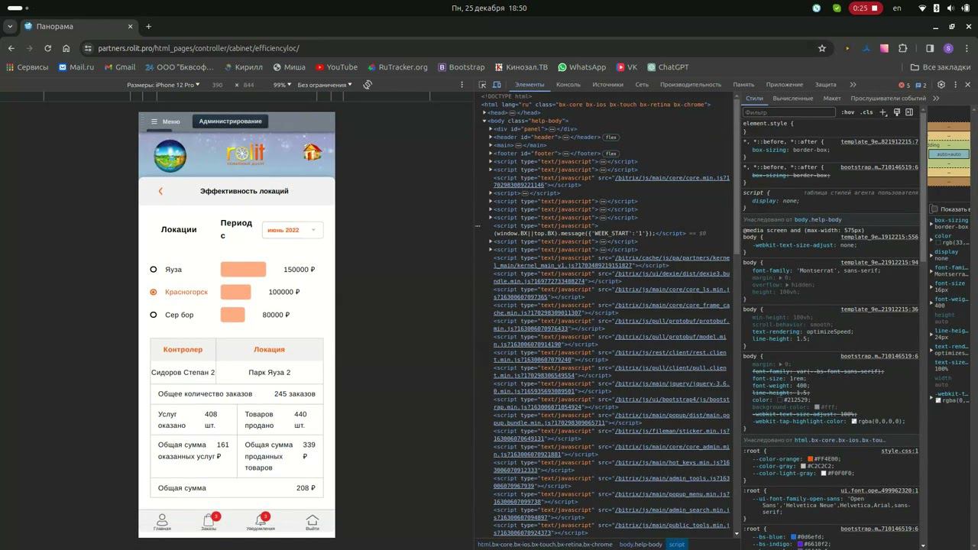The width and height of the screenshot is (978, 550).
Task: Open the WhatsApp bookmark
Action: [582, 67]
